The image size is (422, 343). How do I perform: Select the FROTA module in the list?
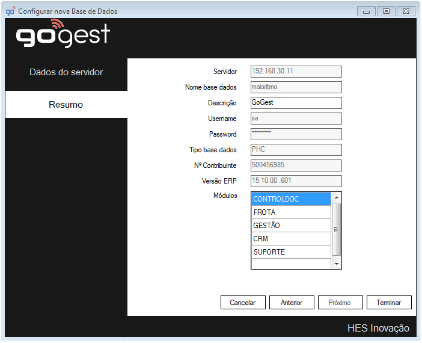[291, 212]
